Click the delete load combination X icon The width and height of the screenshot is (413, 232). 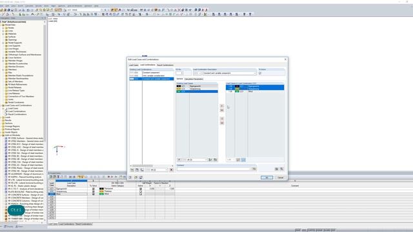(171, 170)
